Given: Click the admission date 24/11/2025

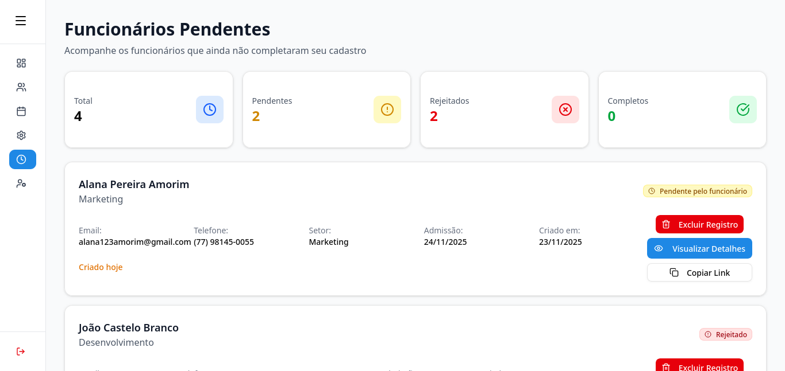Looking at the screenshot, I should click(445, 242).
